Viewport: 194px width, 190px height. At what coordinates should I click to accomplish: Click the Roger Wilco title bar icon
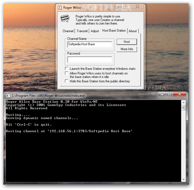[x=60, y=8]
